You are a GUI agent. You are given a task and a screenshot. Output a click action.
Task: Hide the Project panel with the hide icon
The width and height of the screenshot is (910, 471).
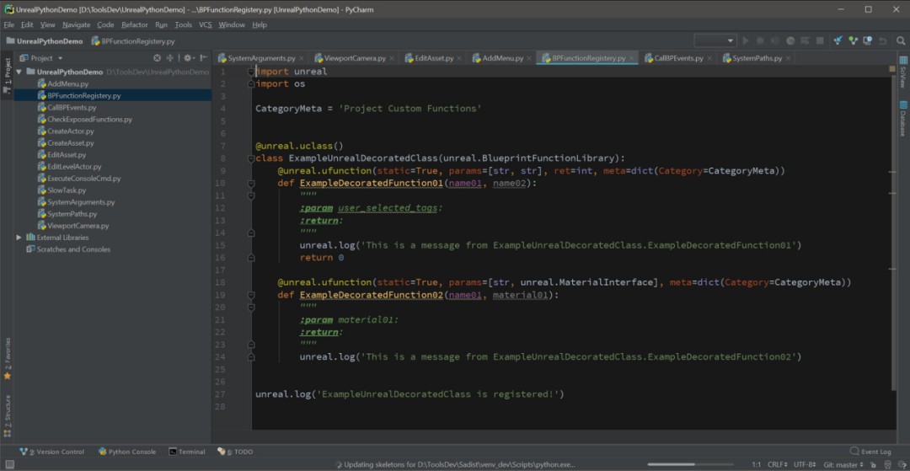coord(203,58)
